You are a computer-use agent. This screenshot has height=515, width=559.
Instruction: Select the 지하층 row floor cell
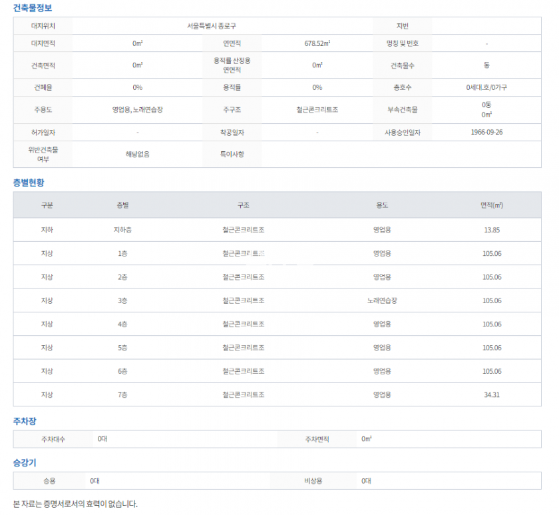coord(122,230)
